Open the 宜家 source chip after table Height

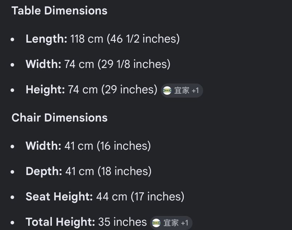tap(182, 91)
